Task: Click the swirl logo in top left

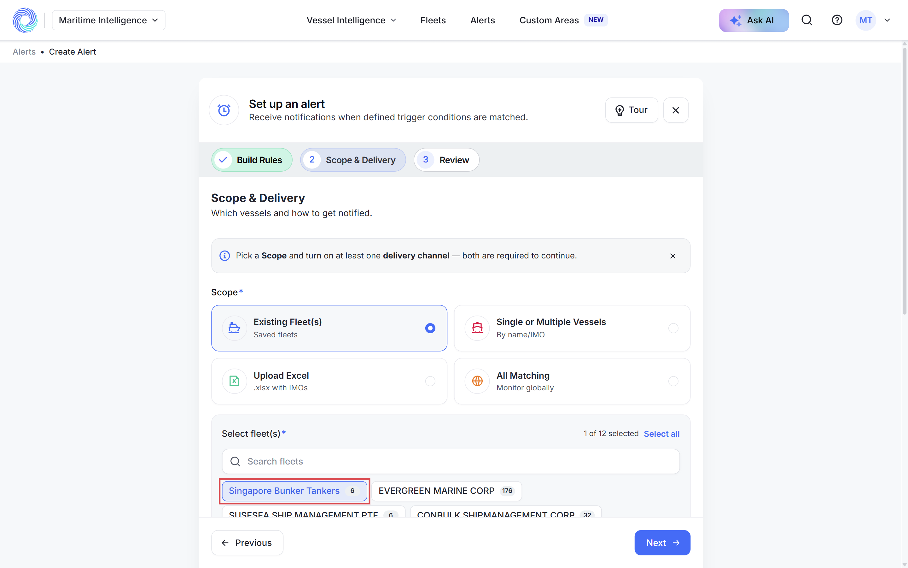Action: tap(25, 20)
